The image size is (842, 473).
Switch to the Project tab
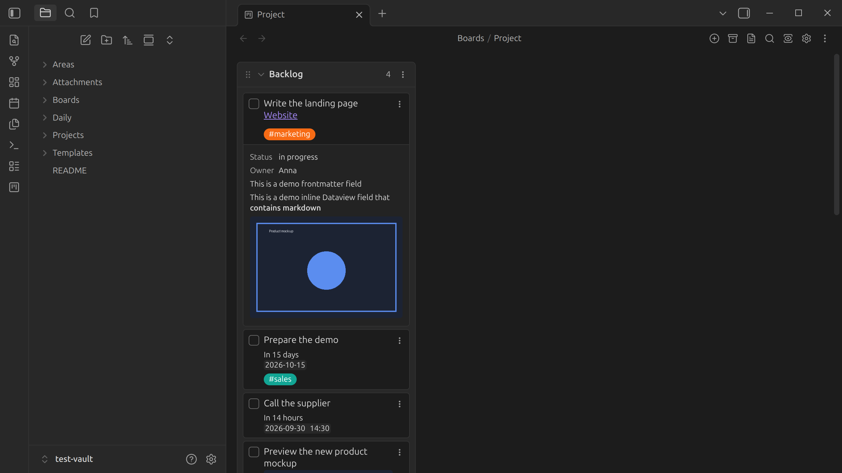[304, 15]
